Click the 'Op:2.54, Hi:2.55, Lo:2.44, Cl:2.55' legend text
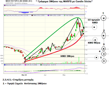 coord(17,16)
